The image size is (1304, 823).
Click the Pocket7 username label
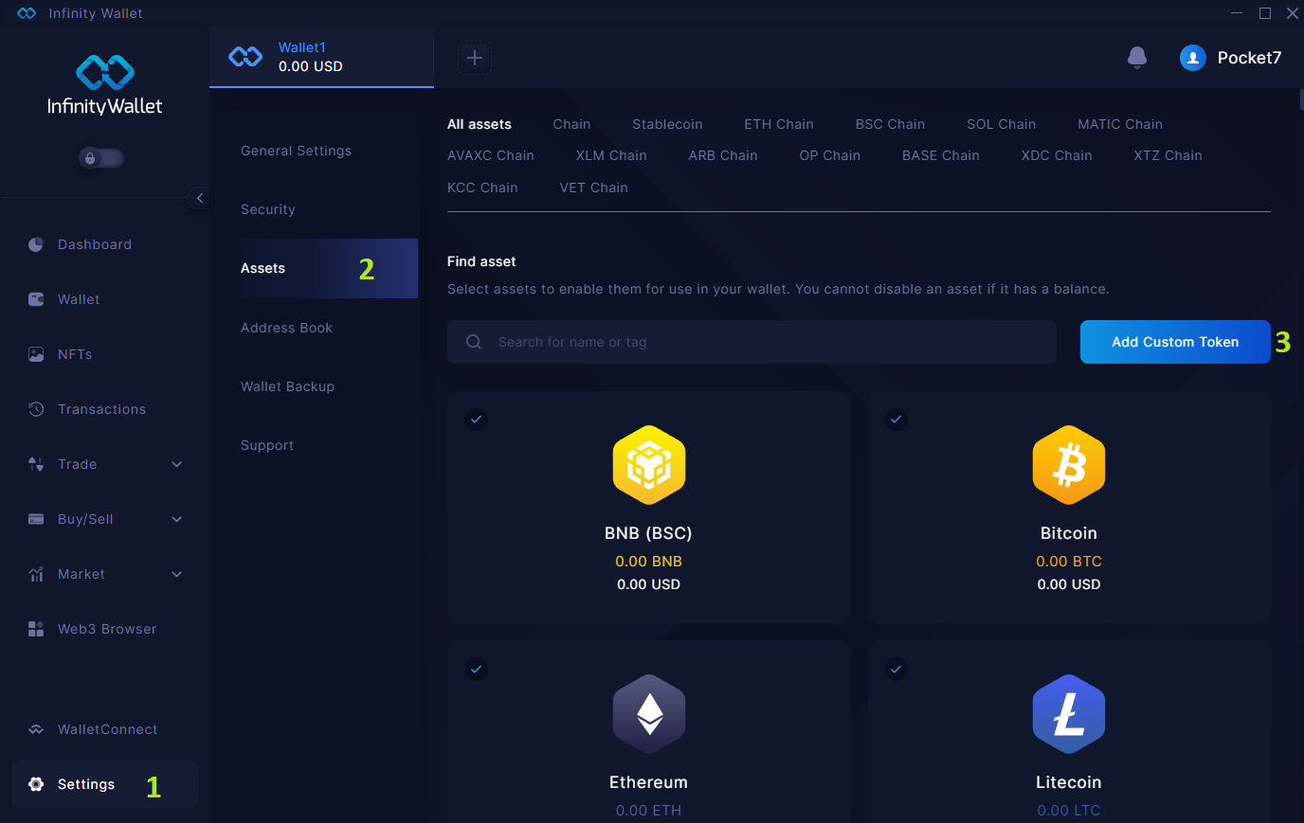pos(1249,58)
